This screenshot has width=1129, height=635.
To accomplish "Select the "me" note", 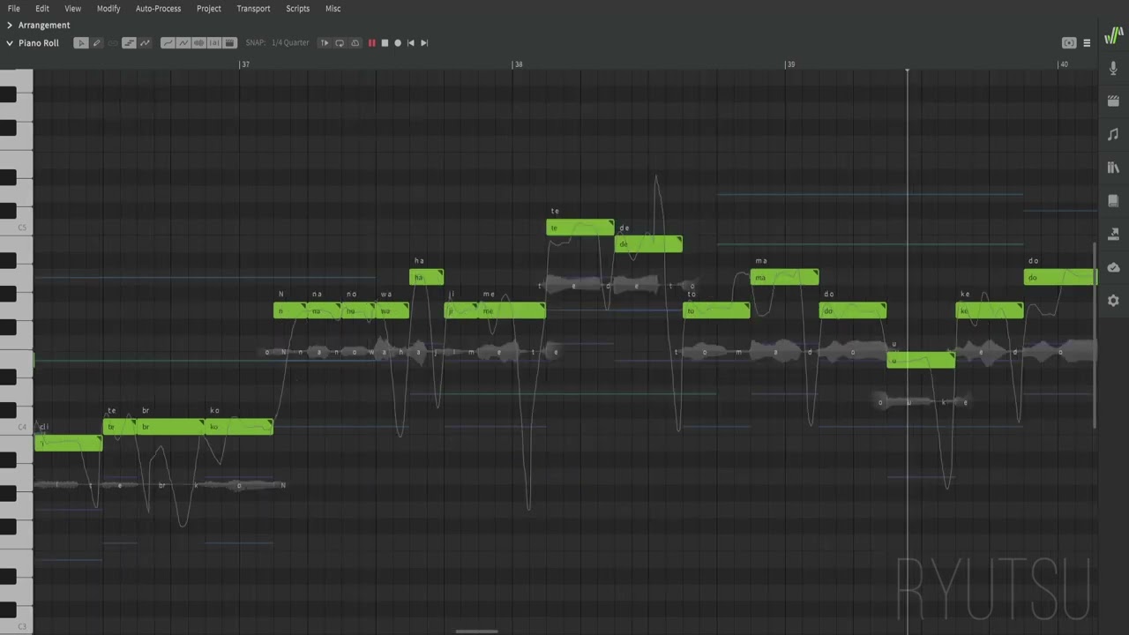I will pyautogui.click(x=512, y=310).
